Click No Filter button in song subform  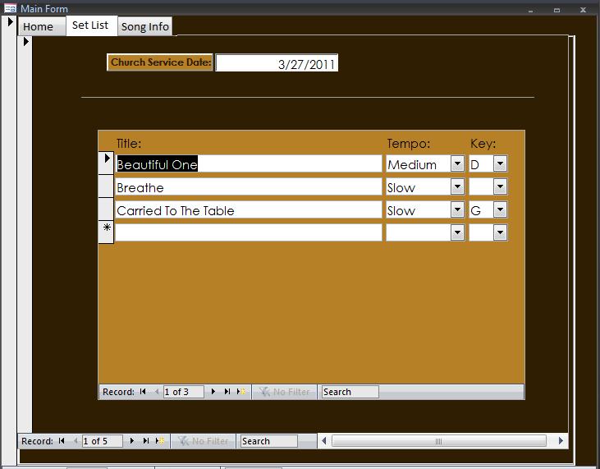284,392
